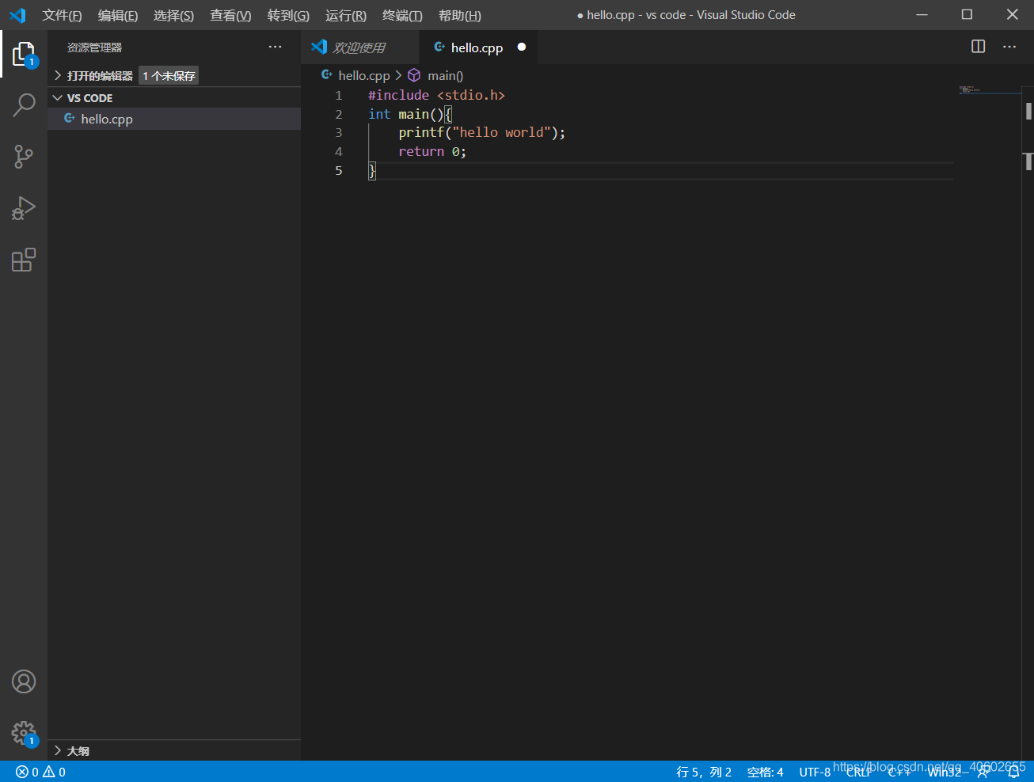Click UTF-8 encoding in status bar
The image size is (1034, 782).
click(815, 772)
